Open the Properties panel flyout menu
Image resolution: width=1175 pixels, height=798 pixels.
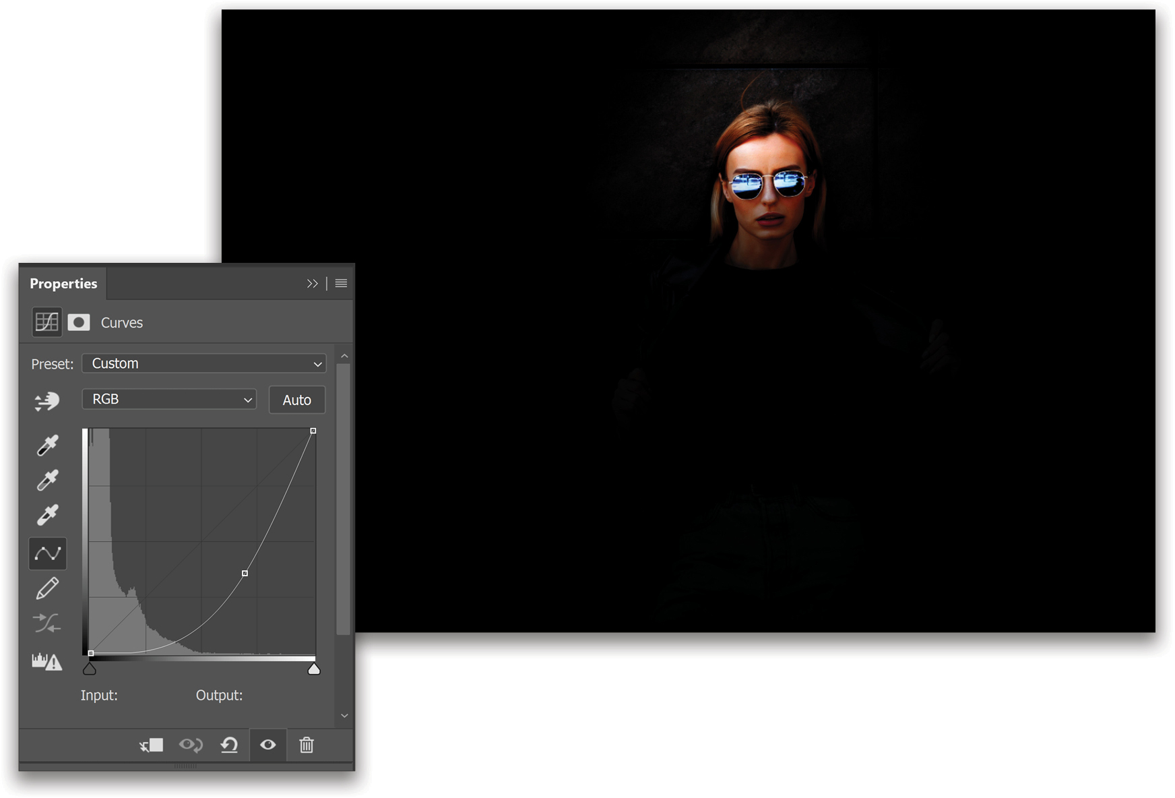pyautogui.click(x=341, y=283)
